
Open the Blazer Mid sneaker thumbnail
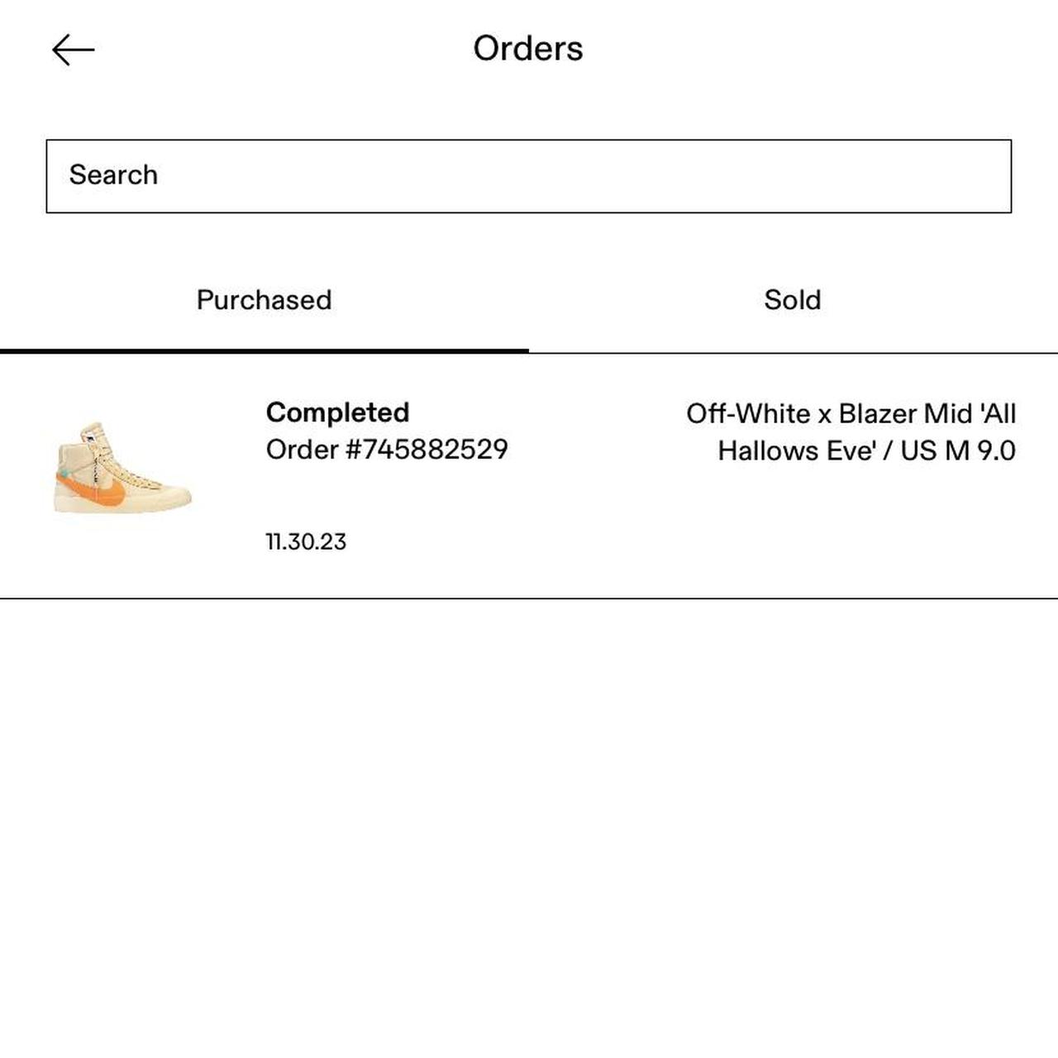122,469
